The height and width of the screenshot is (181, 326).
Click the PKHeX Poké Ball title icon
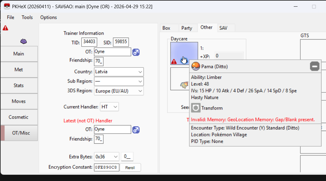pyautogui.click(x=7, y=6)
